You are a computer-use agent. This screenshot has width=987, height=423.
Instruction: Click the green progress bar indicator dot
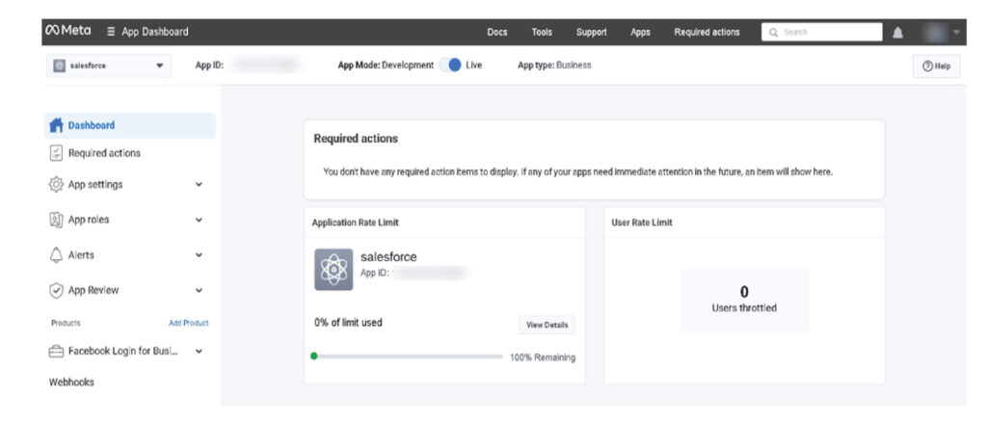(x=313, y=357)
